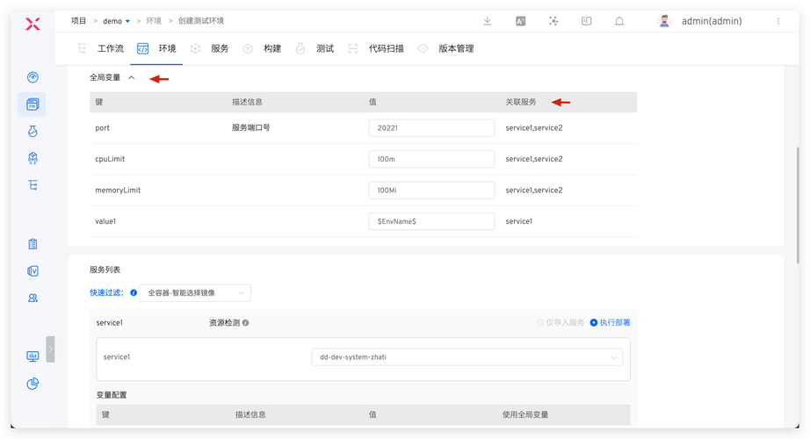Screen dimensions: 810x439
Task: Click the cluster nodes icon in header
Action: [553, 21]
